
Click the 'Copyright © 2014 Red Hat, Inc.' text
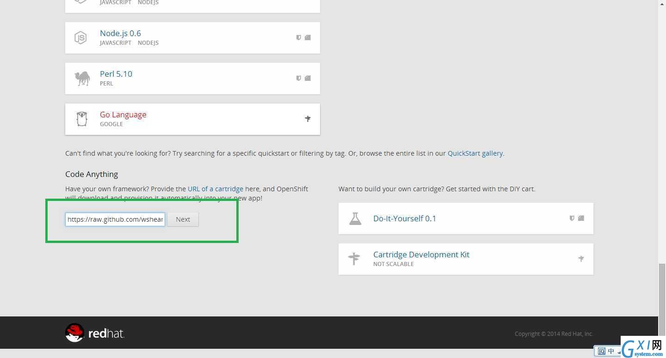554,334
